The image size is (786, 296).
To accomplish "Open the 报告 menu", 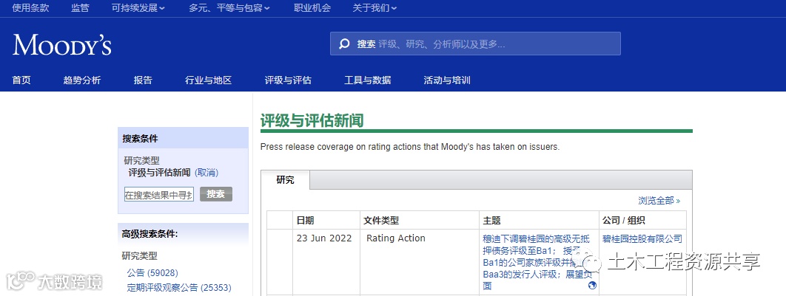I will tap(143, 80).
